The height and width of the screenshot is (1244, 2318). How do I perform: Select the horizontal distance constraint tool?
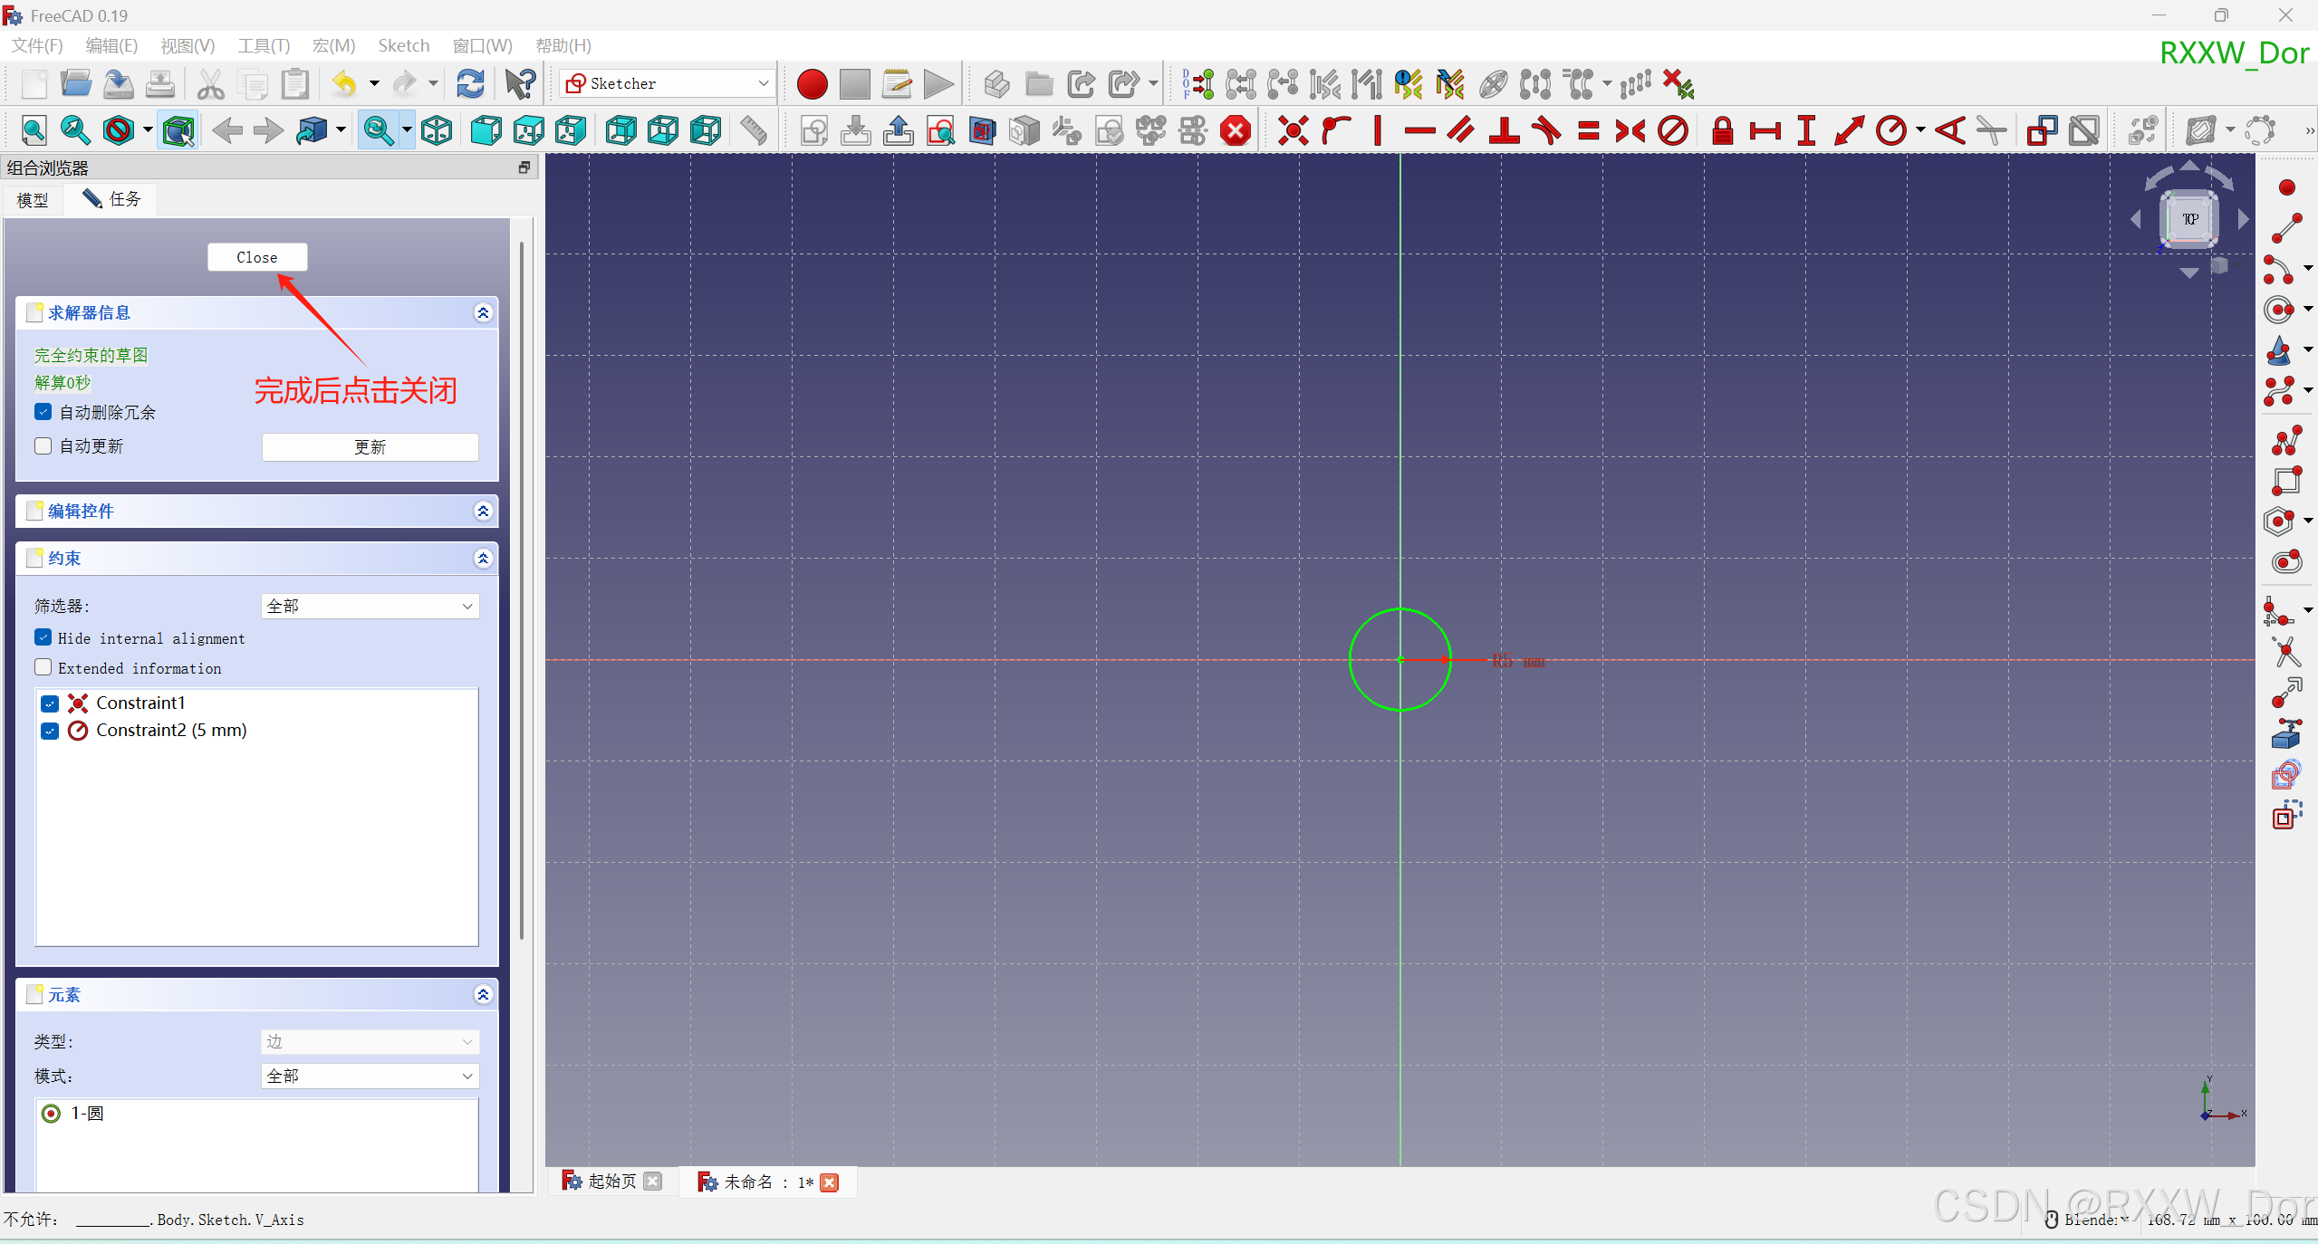point(1765,130)
